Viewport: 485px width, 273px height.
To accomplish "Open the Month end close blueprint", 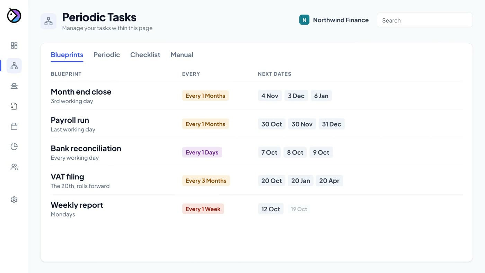I will (x=81, y=92).
